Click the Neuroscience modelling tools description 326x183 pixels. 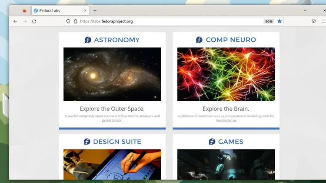tap(226, 118)
